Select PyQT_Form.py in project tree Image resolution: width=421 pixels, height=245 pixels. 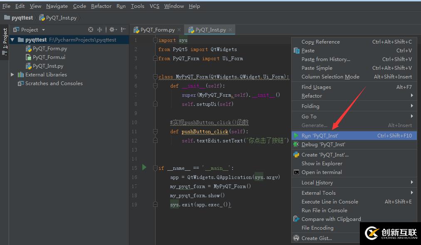coord(50,49)
